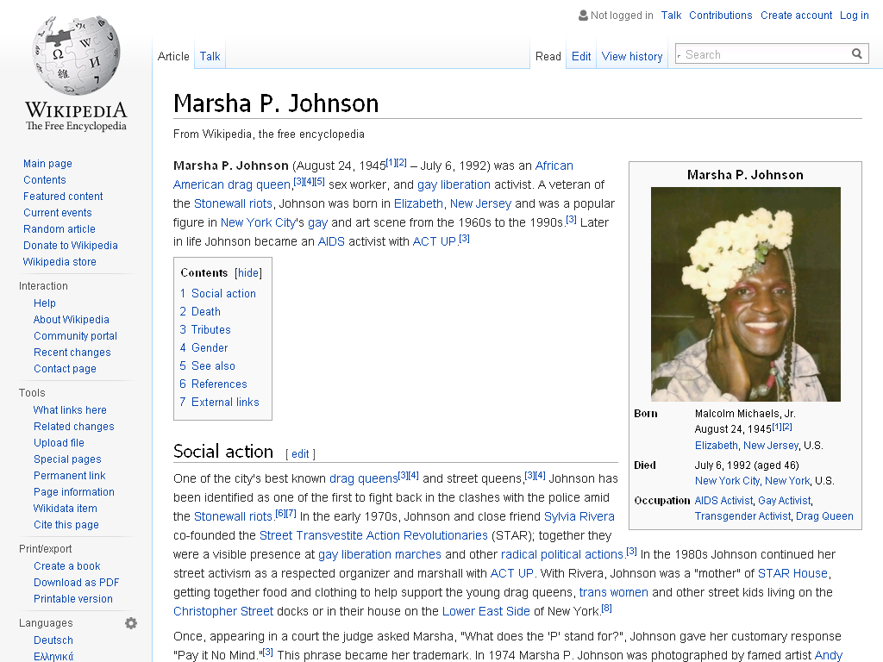883x662 pixels.
Task: Open citation reference 8
Action: click(606, 608)
